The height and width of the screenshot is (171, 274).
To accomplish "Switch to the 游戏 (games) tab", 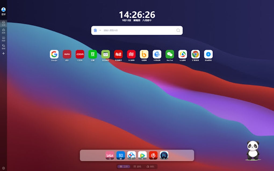I will 137,166.
